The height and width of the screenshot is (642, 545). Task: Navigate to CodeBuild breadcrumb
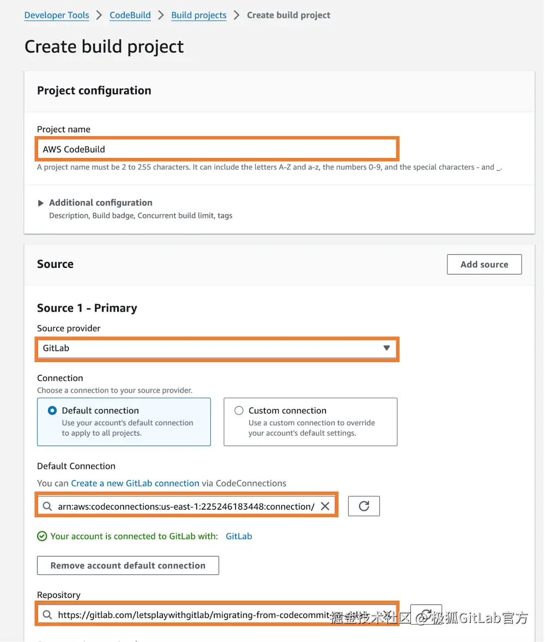pos(130,15)
